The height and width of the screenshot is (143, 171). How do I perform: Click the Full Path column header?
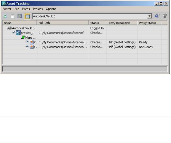(63, 23)
